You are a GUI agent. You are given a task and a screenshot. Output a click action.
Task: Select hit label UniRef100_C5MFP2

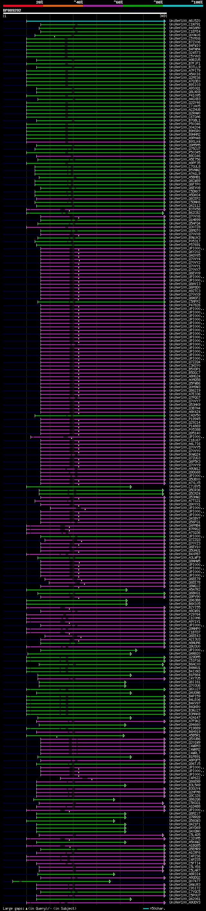185,302
